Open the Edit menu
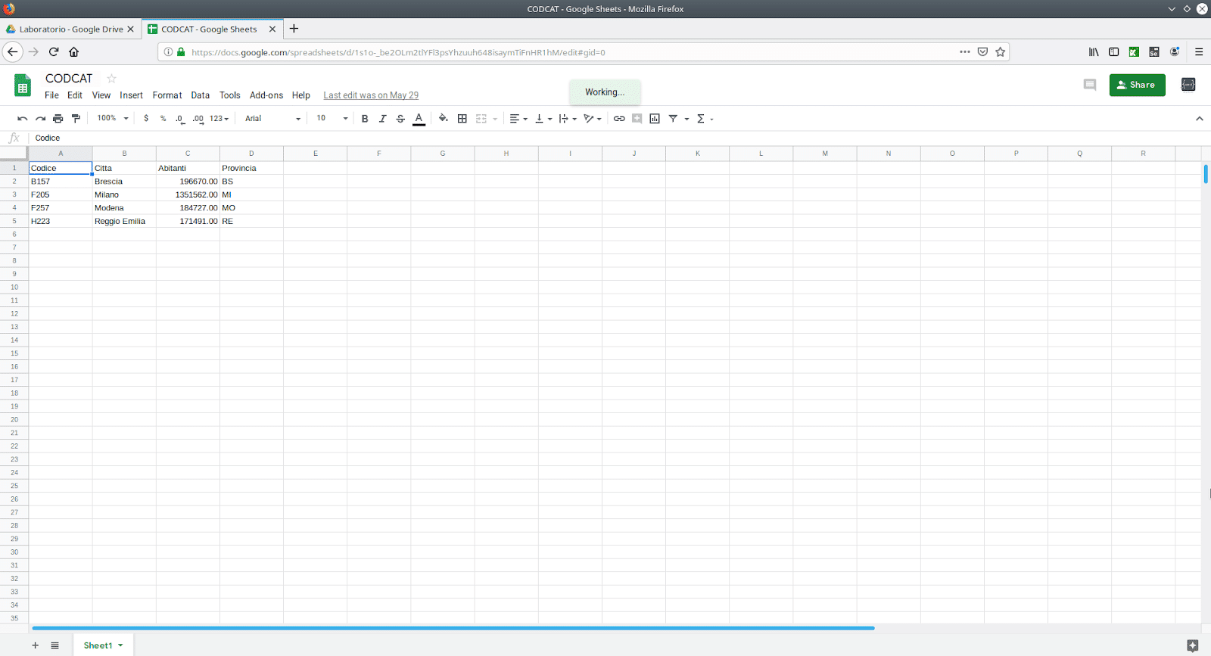 click(x=75, y=95)
